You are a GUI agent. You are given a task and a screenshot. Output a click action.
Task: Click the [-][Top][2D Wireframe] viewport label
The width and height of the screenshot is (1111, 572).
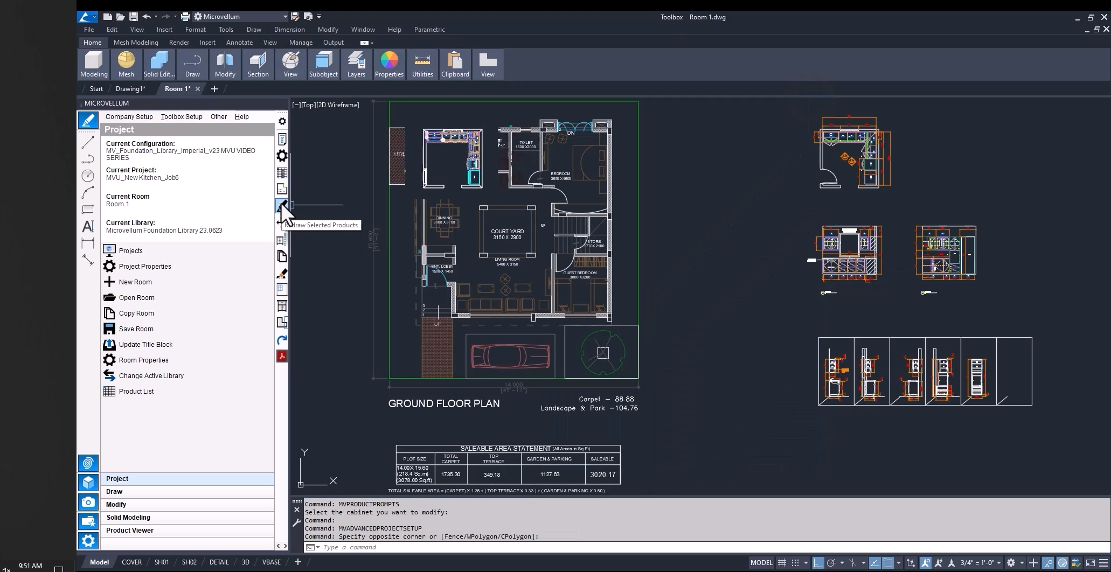point(325,105)
